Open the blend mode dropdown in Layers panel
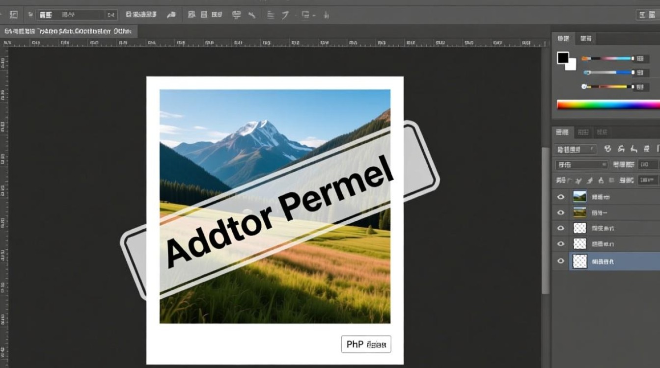Screen dimensions: 660x368 (x=581, y=165)
